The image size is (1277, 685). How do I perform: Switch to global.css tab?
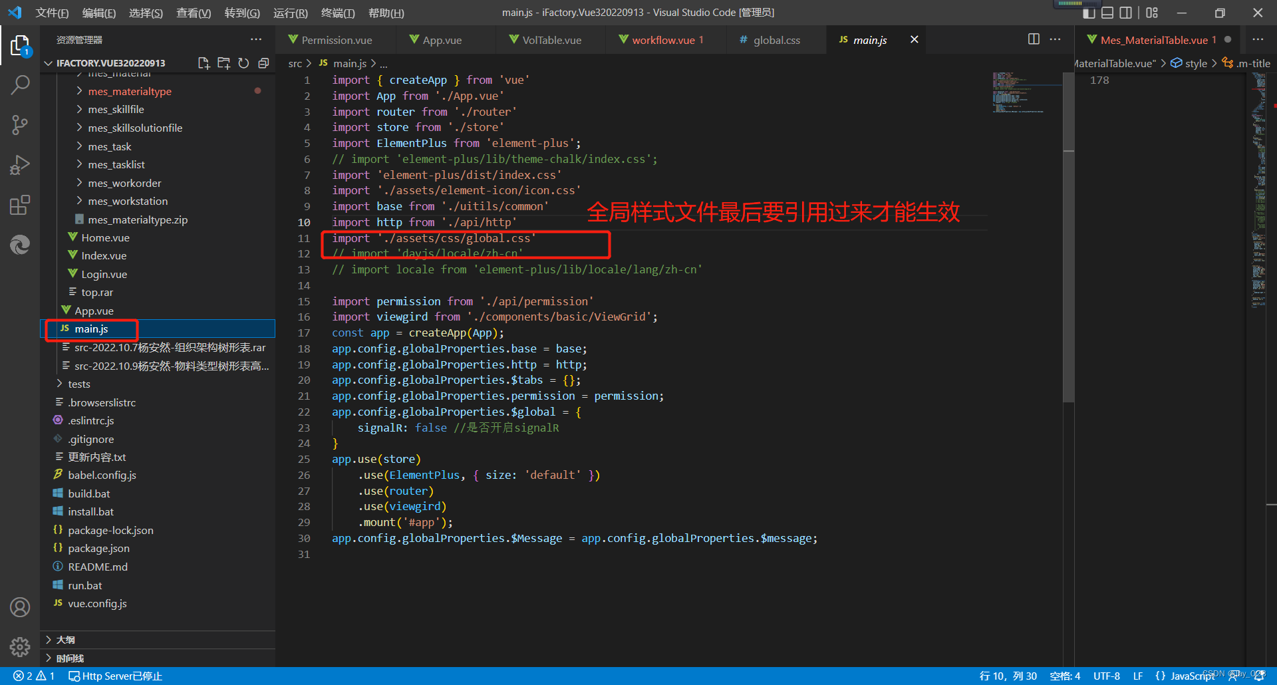(776, 40)
